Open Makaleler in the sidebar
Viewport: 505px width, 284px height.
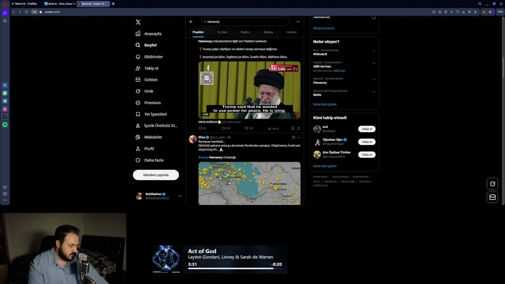pyautogui.click(x=149, y=137)
